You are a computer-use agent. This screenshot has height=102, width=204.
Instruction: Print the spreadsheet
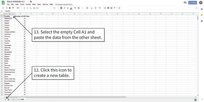[x=10, y=8]
